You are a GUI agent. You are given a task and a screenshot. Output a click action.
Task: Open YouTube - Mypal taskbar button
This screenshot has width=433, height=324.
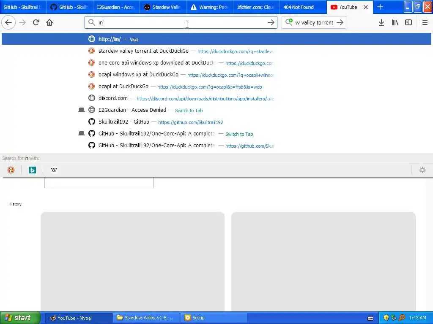point(78,318)
